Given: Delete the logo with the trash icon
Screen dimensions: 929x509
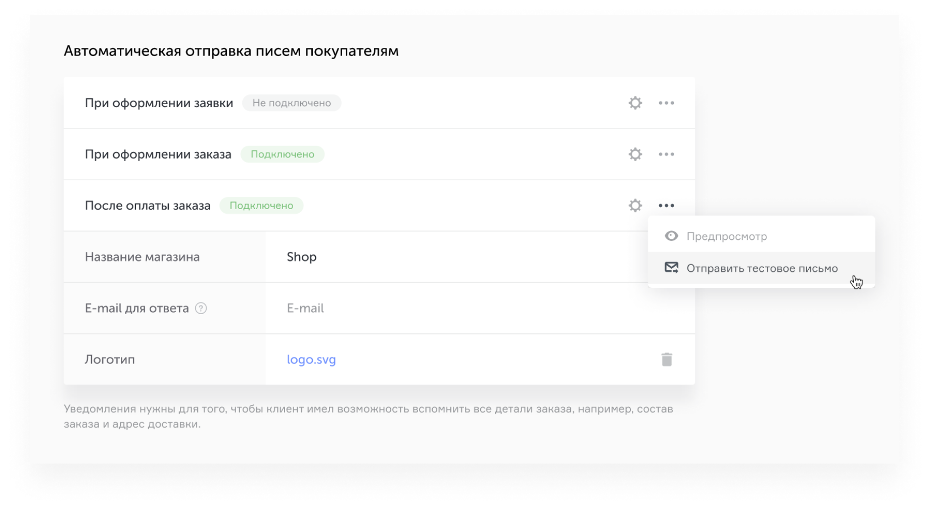Looking at the screenshot, I should coord(667,360).
